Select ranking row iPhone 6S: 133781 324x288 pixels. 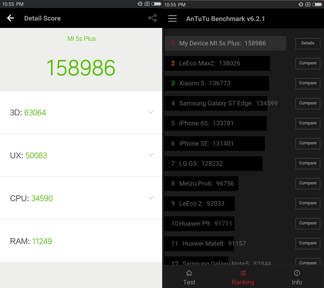(x=216, y=124)
